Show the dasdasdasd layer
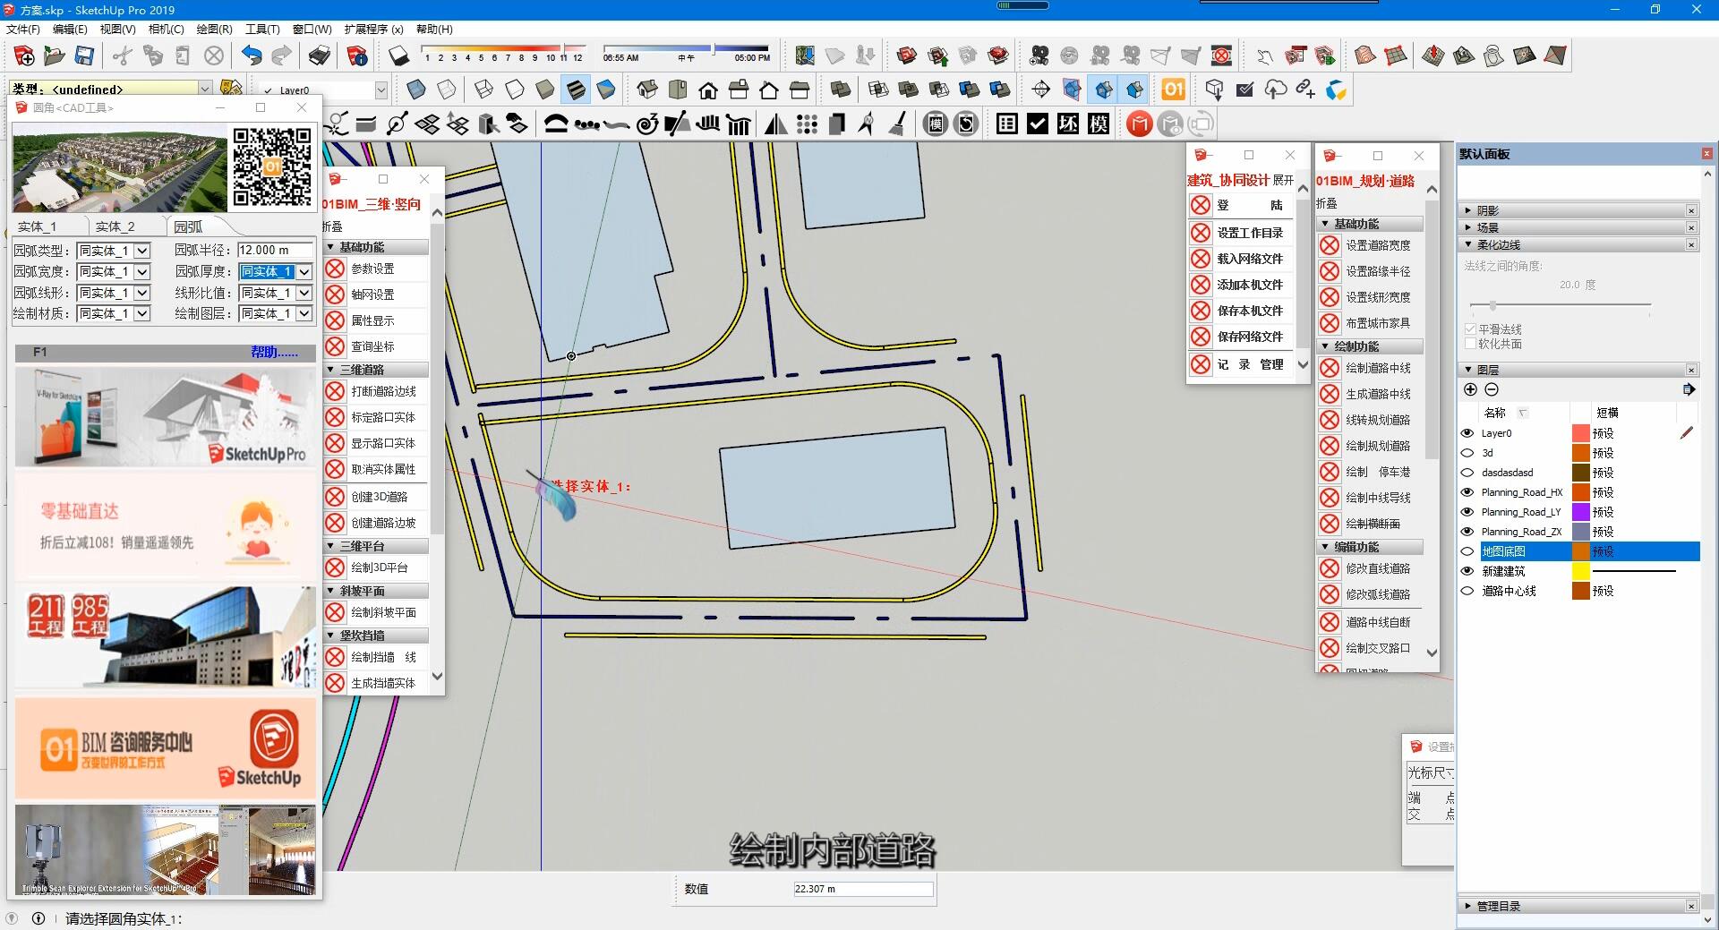This screenshot has height=930, width=1719. pyautogui.click(x=1467, y=473)
